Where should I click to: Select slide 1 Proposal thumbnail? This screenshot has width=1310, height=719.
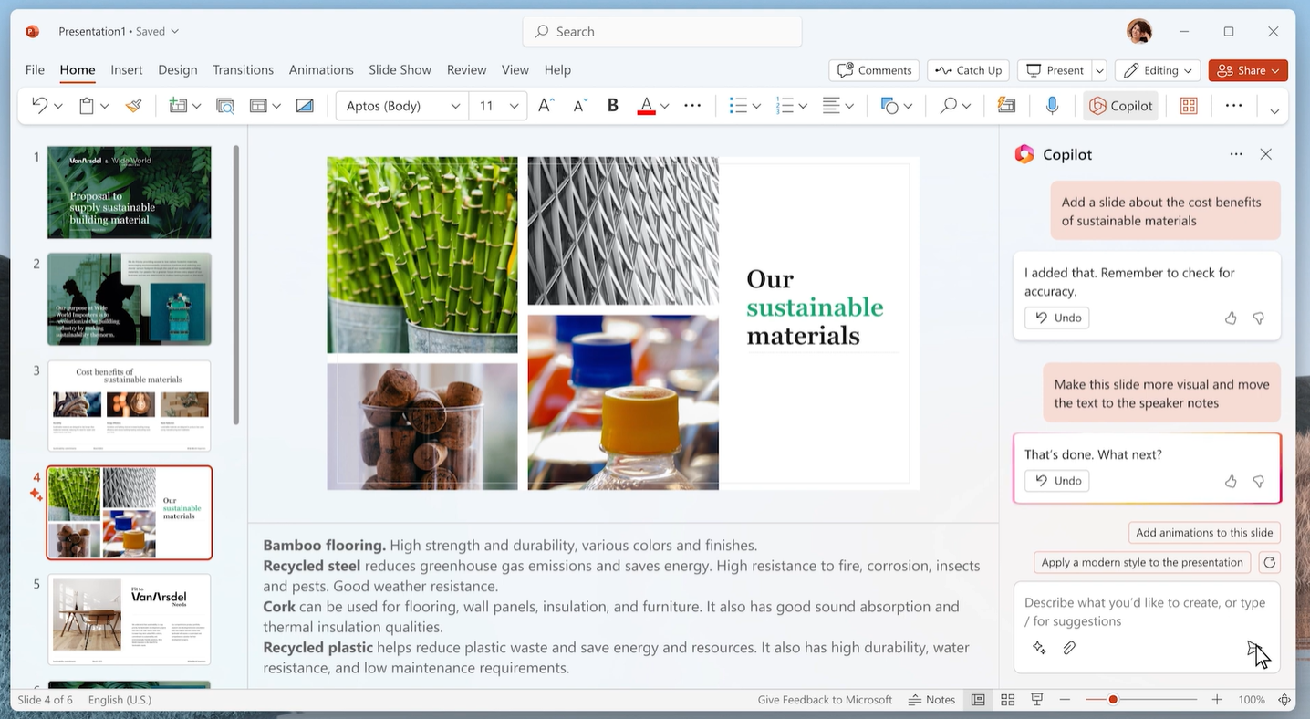point(130,193)
